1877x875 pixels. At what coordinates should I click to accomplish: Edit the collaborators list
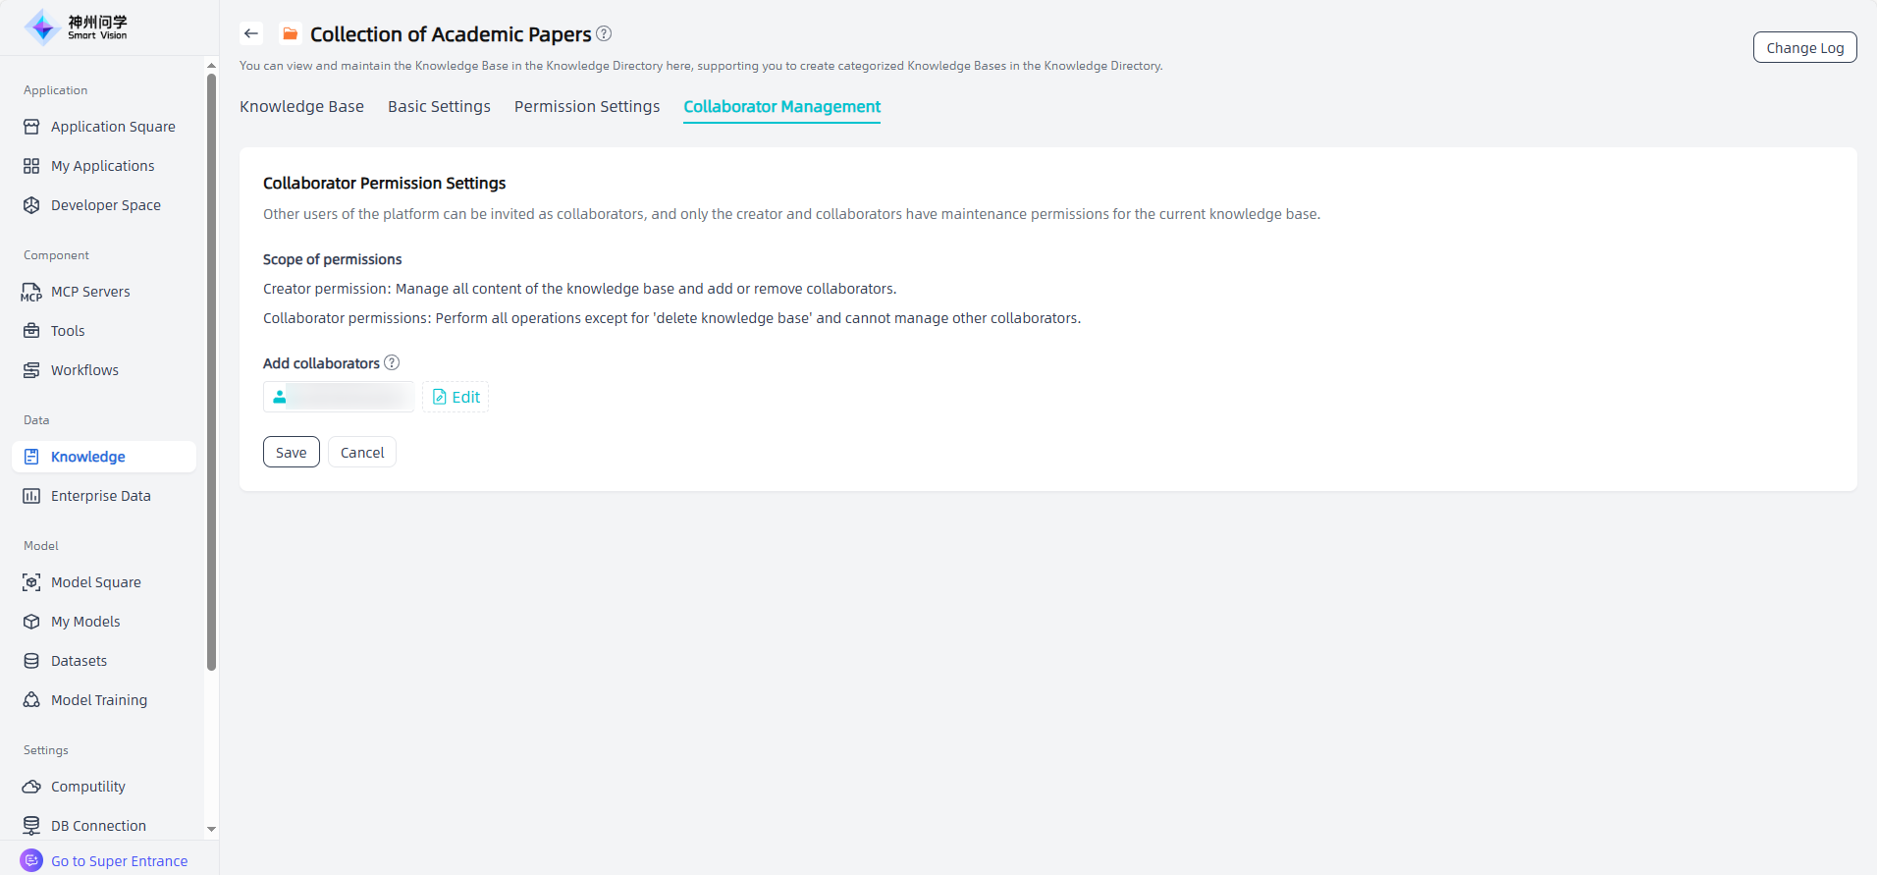pos(456,397)
